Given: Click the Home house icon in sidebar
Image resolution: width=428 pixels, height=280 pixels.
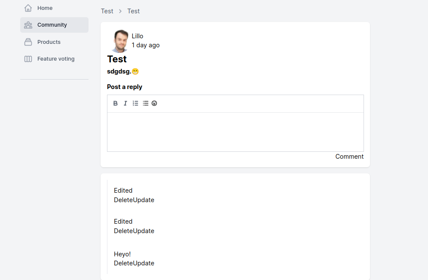Looking at the screenshot, I should tap(28, 8).
